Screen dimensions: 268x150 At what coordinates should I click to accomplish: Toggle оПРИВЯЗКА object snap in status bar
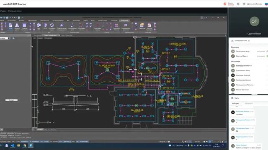tap(25, 142)
